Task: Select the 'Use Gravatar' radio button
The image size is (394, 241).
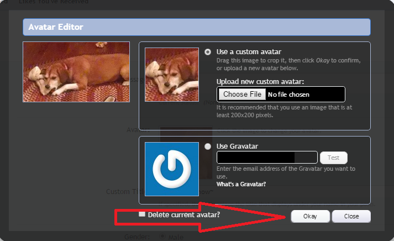Action: [208, 146]
